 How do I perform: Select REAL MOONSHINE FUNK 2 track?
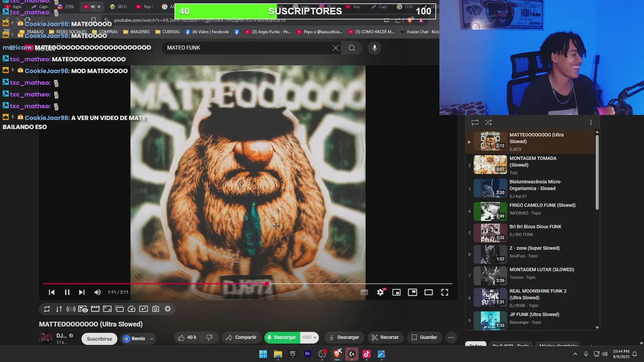[x=530, y=298]
